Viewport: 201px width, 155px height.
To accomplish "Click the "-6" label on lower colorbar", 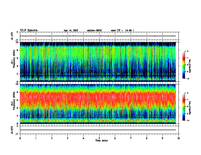I will click(187, 93).
